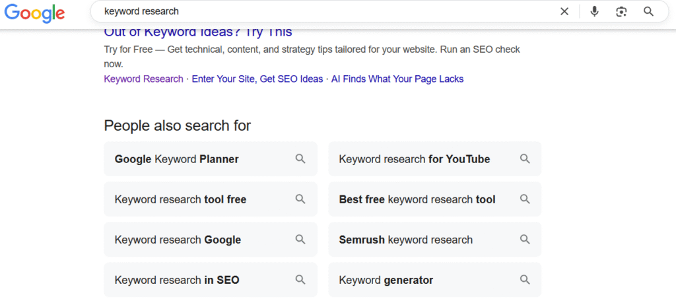
Task: Open 'Enter Your Site, Get SEO Ideas' link
Action: click(257, 79)
